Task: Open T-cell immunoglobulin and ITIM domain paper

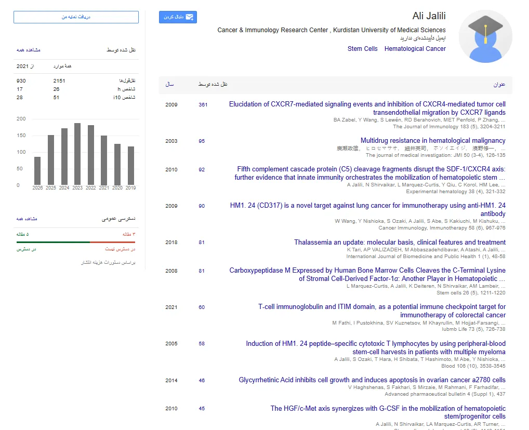Action: pyautogui.click(x=382, y=311)
